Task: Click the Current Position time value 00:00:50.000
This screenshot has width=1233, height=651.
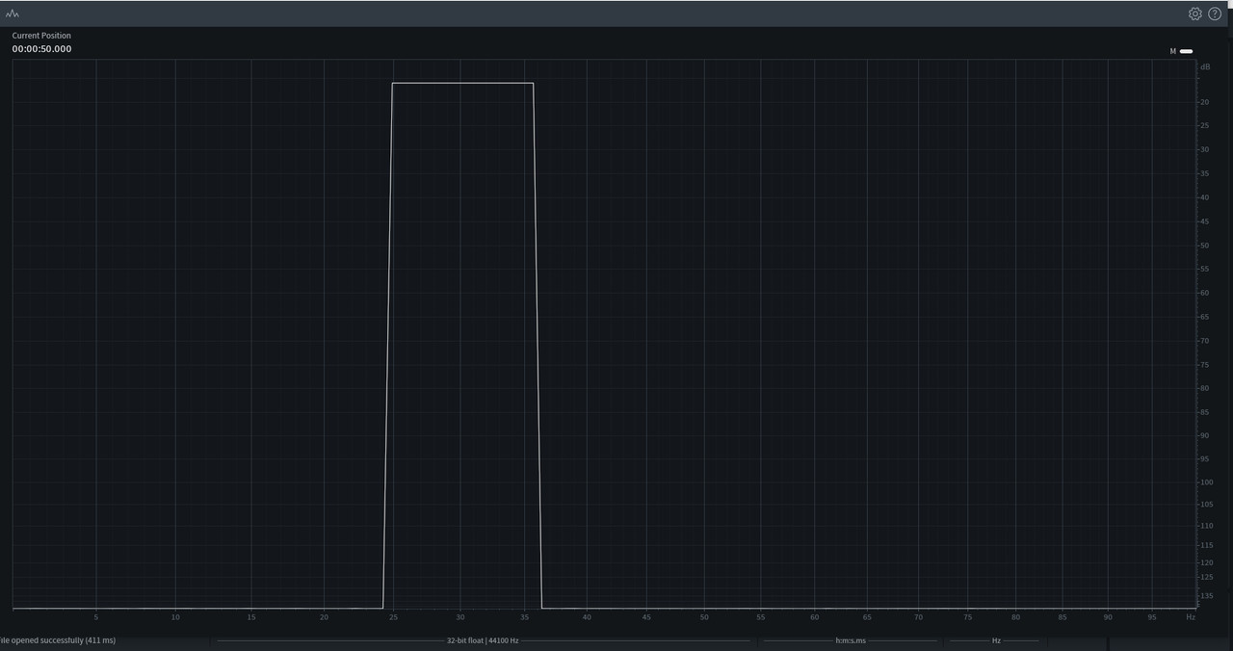Action: [x=41, y=49]
